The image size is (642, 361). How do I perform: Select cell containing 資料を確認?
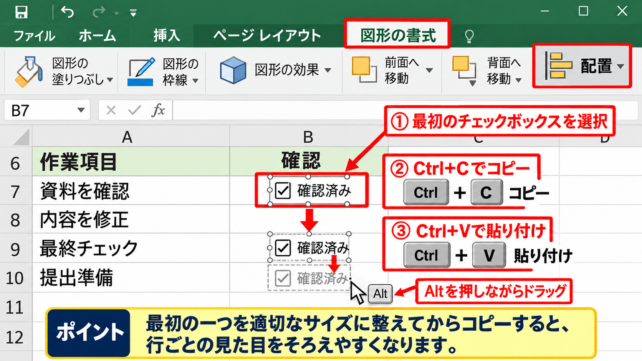[131, 191]
